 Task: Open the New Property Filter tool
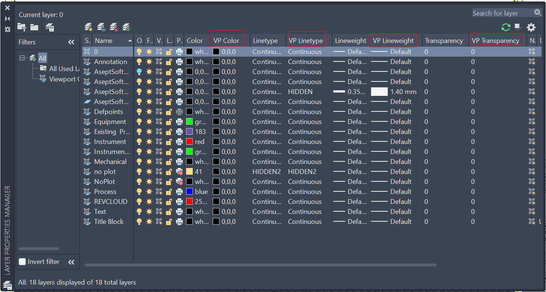click(22, 27)
